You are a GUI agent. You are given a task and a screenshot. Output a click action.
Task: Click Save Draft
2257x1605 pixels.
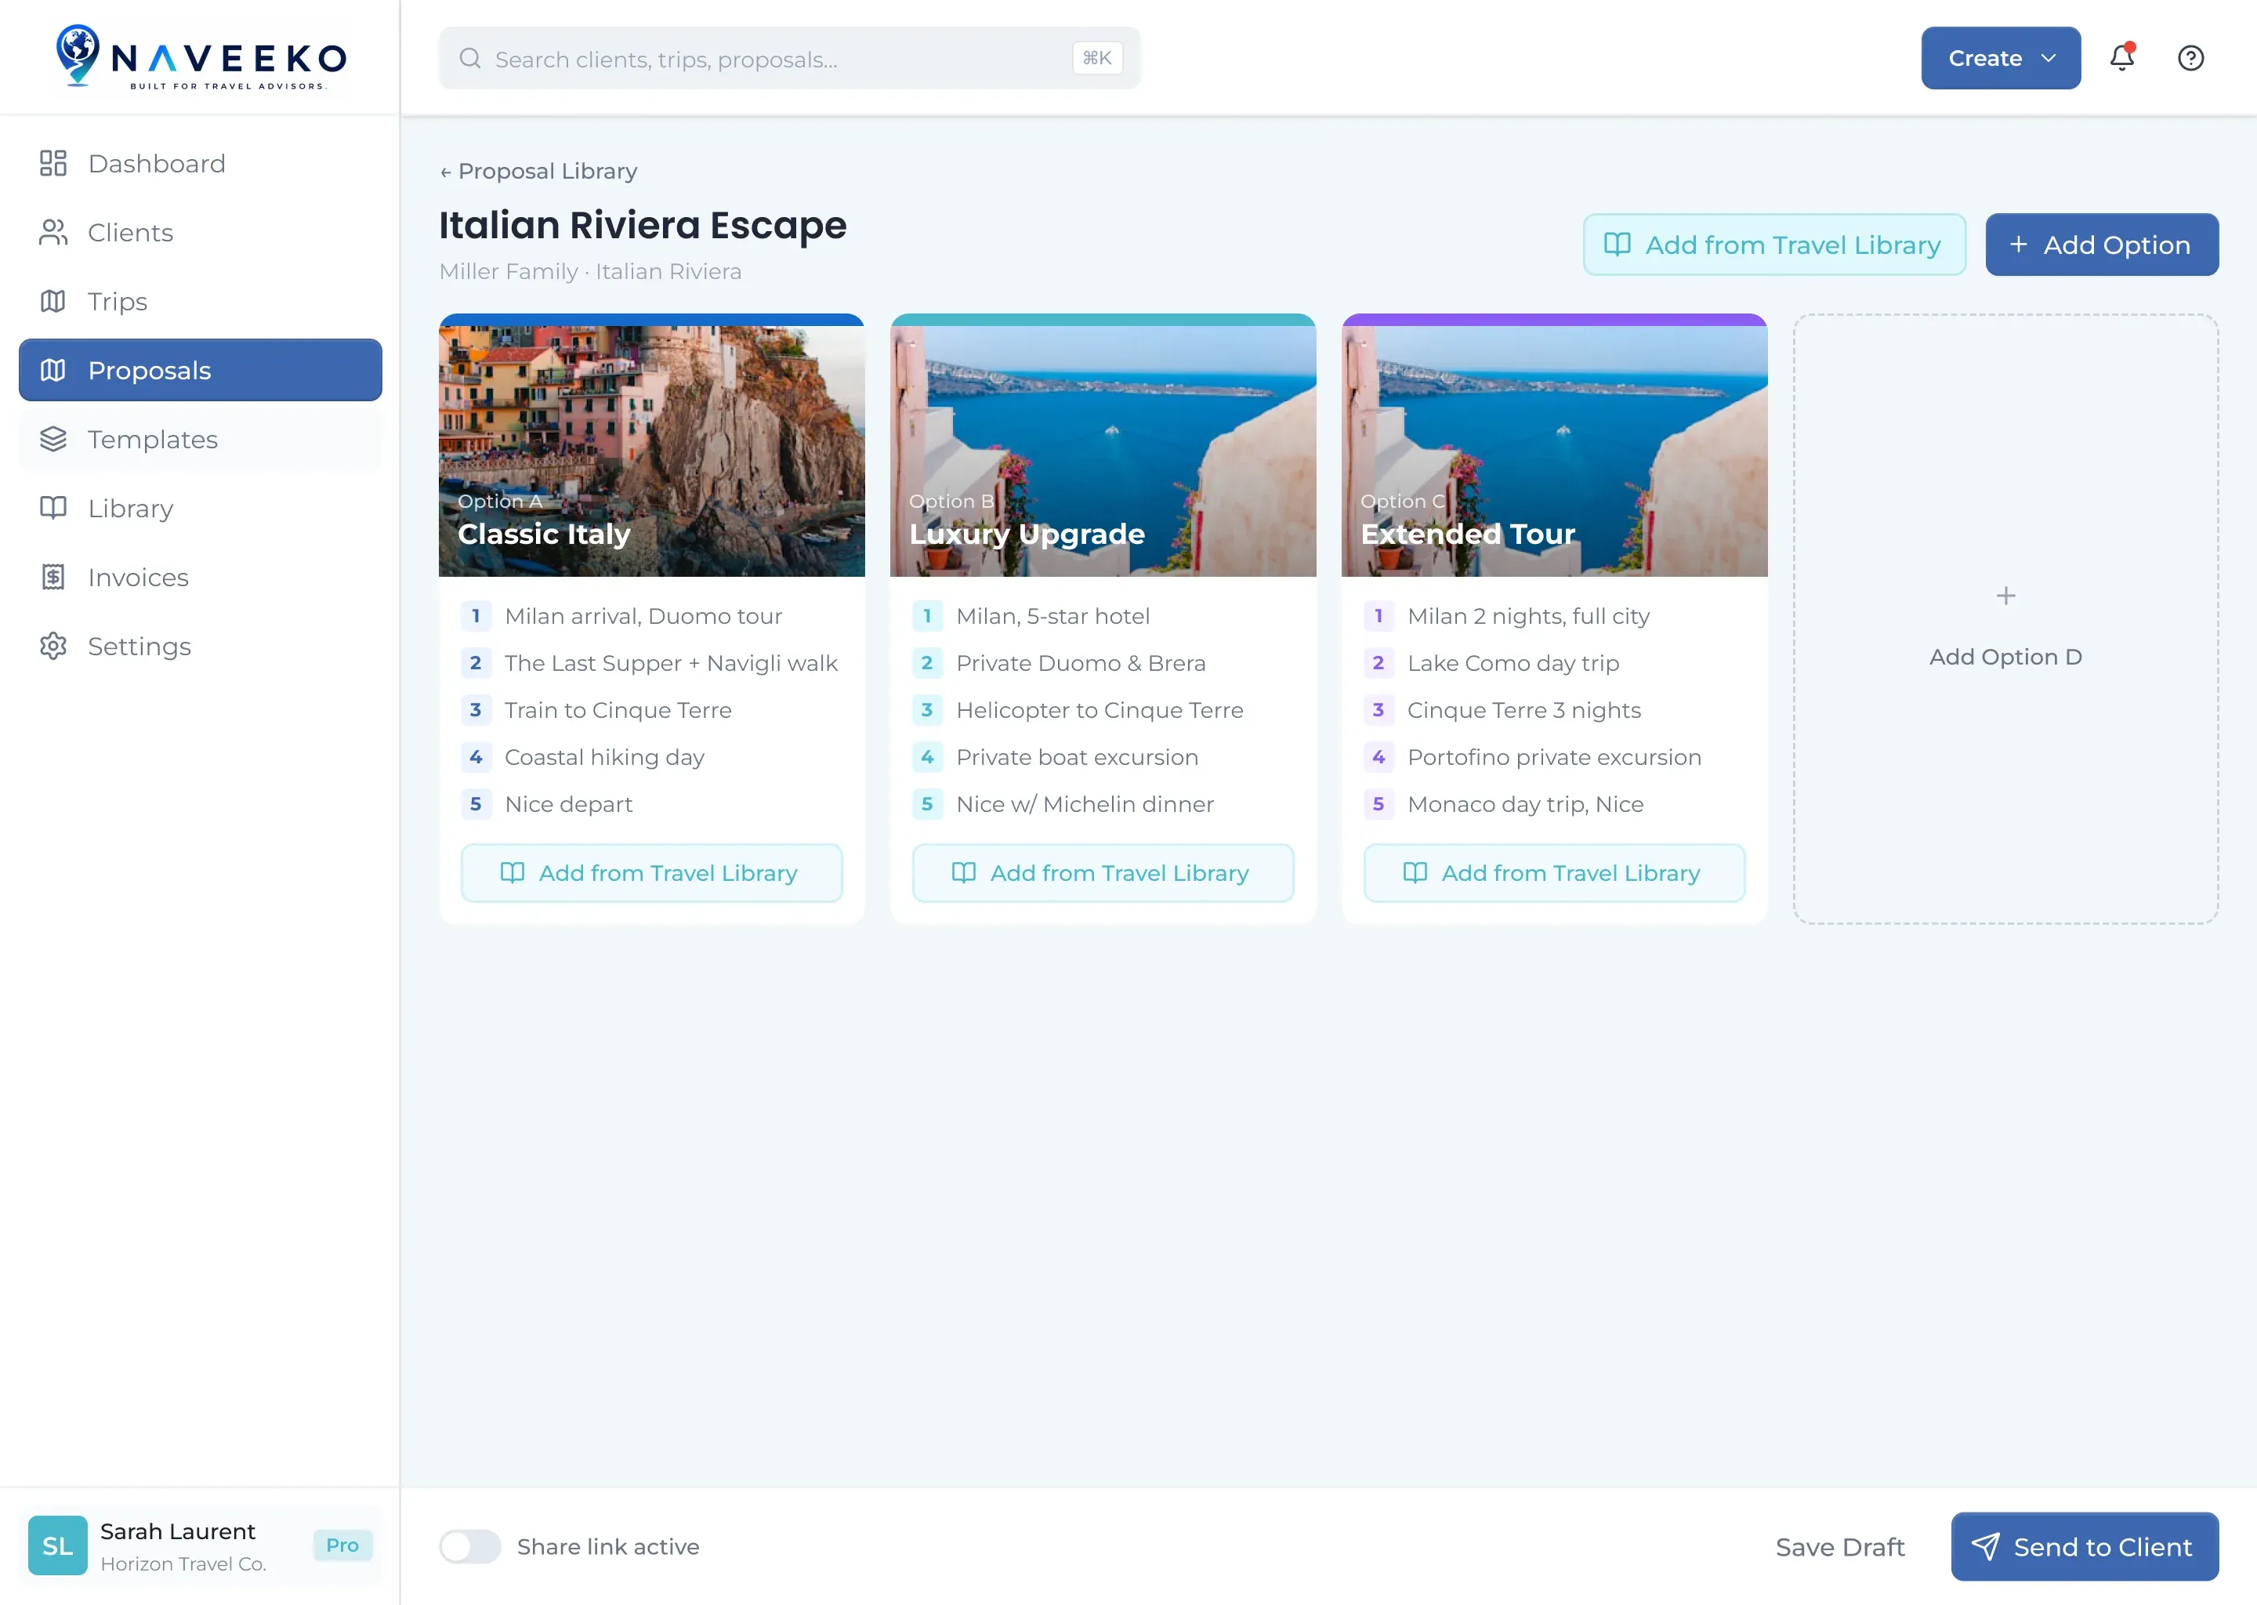1840,1547
